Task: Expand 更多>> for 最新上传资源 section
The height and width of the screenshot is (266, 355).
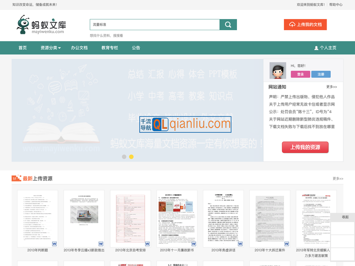Action: [338, 179]
